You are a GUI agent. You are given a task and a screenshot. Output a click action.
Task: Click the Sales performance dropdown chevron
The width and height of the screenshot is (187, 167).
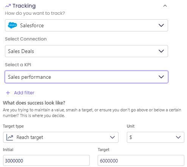coord(161,77)
